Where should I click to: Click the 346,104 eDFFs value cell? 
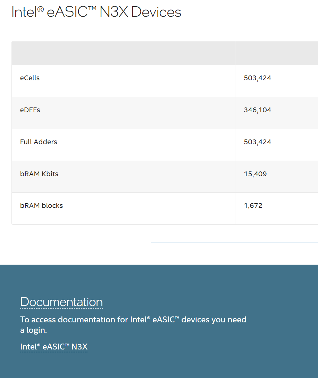(x=257, y=110)
